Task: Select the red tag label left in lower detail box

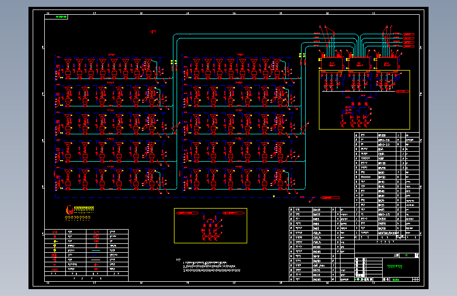Action: [187, 213]
